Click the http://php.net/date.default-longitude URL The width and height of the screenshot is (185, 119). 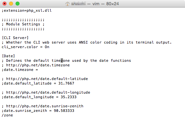point(48,92)
